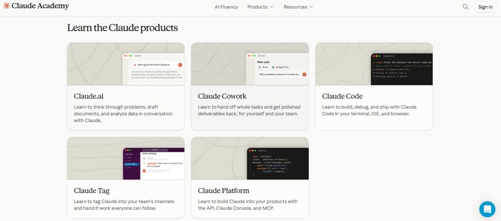Expand the Resources dropdown menu

299,7
